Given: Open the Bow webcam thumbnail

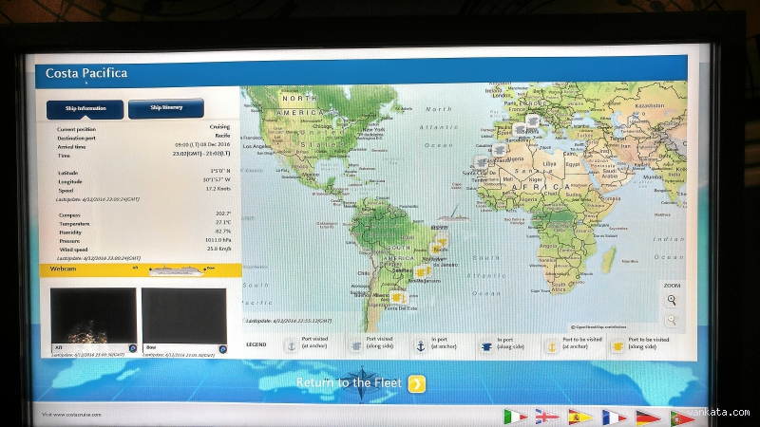Looking at the screenshot, I should pyautogui.click(x=183, y=319).
